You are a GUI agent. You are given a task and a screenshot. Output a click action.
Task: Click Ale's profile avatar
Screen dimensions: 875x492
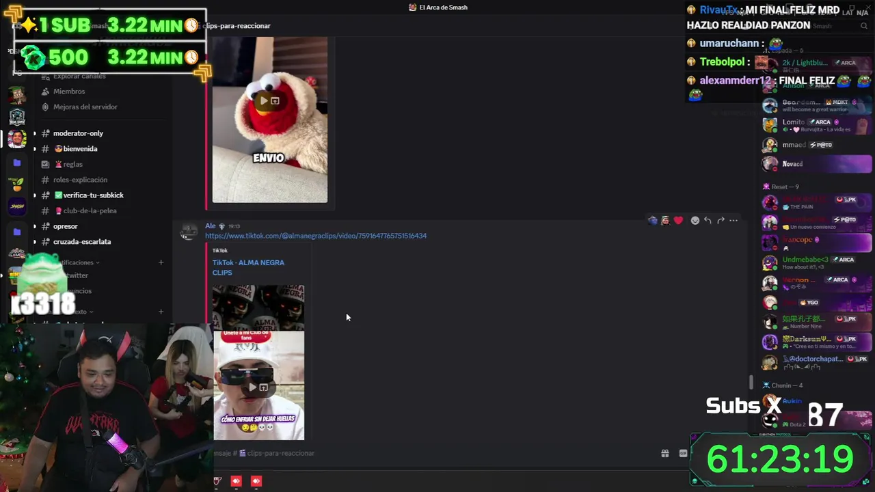coord(188,232)
